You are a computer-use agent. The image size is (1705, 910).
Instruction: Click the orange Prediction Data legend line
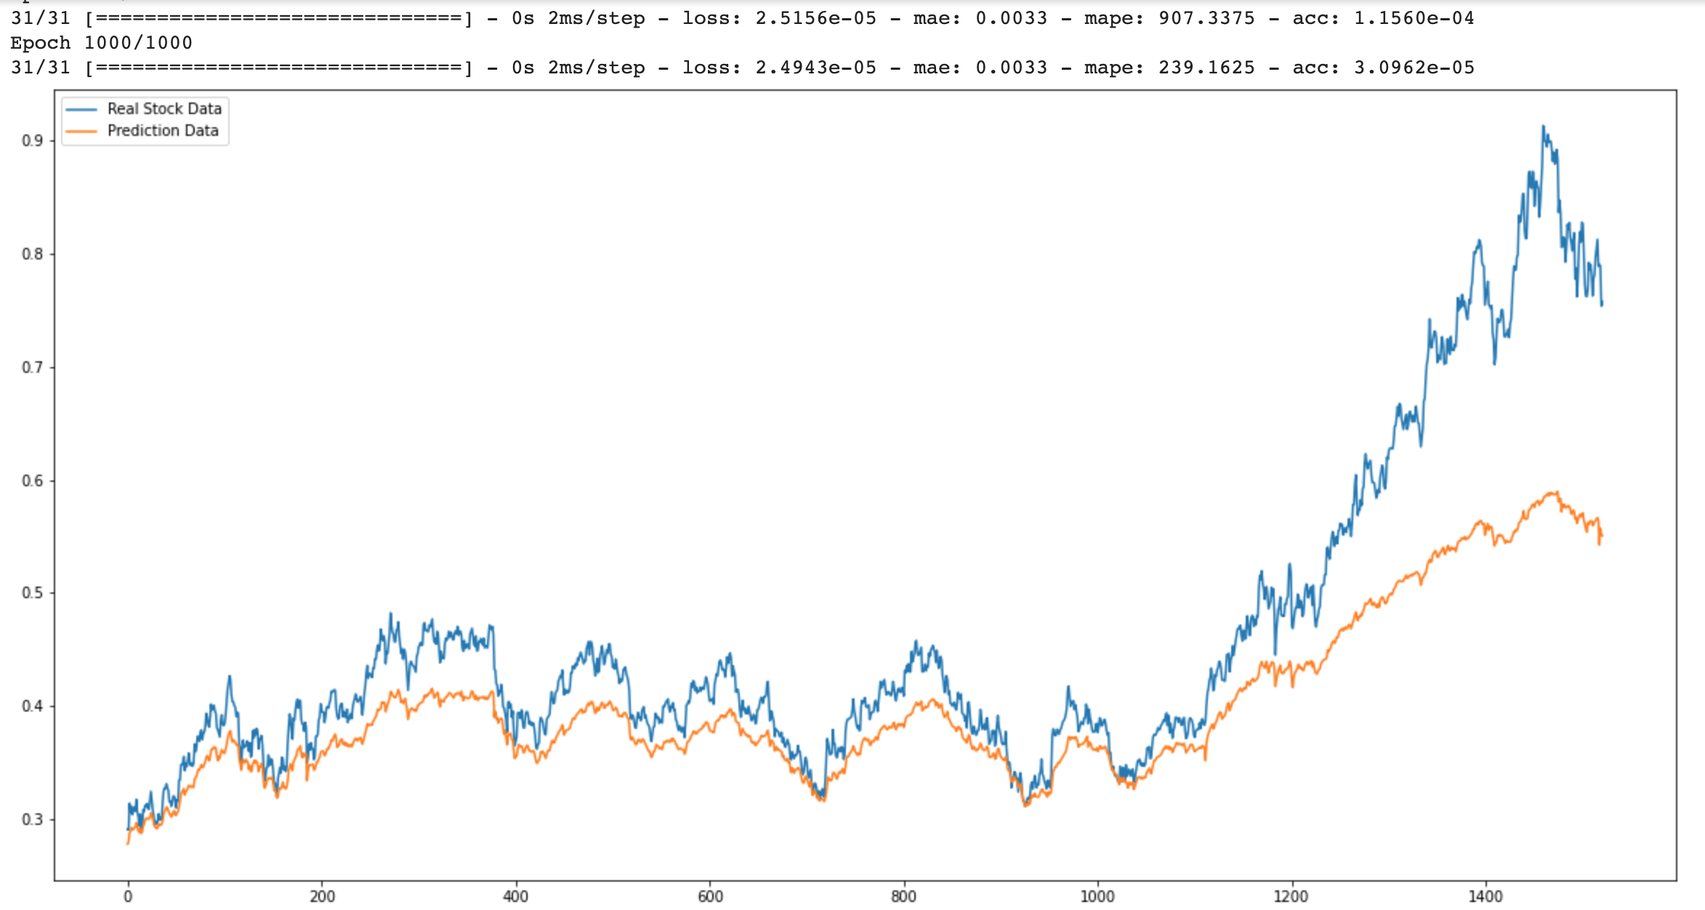click(81, 131)
